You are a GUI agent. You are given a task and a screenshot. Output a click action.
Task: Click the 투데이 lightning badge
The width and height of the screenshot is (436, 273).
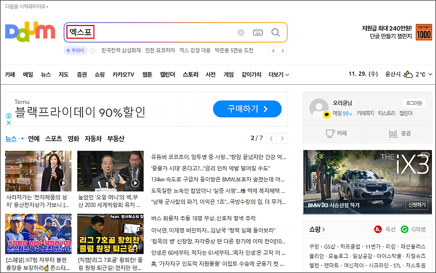click(76, 51)
